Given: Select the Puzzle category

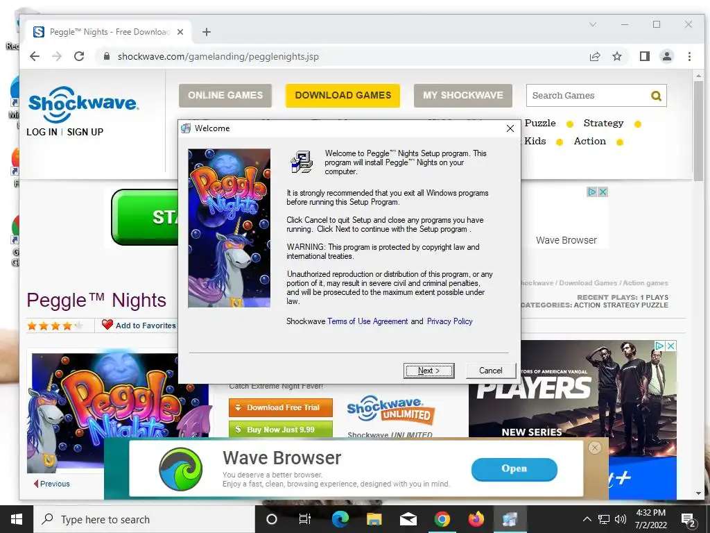Looking at the screenshot, I should click(x=540, y=124).
